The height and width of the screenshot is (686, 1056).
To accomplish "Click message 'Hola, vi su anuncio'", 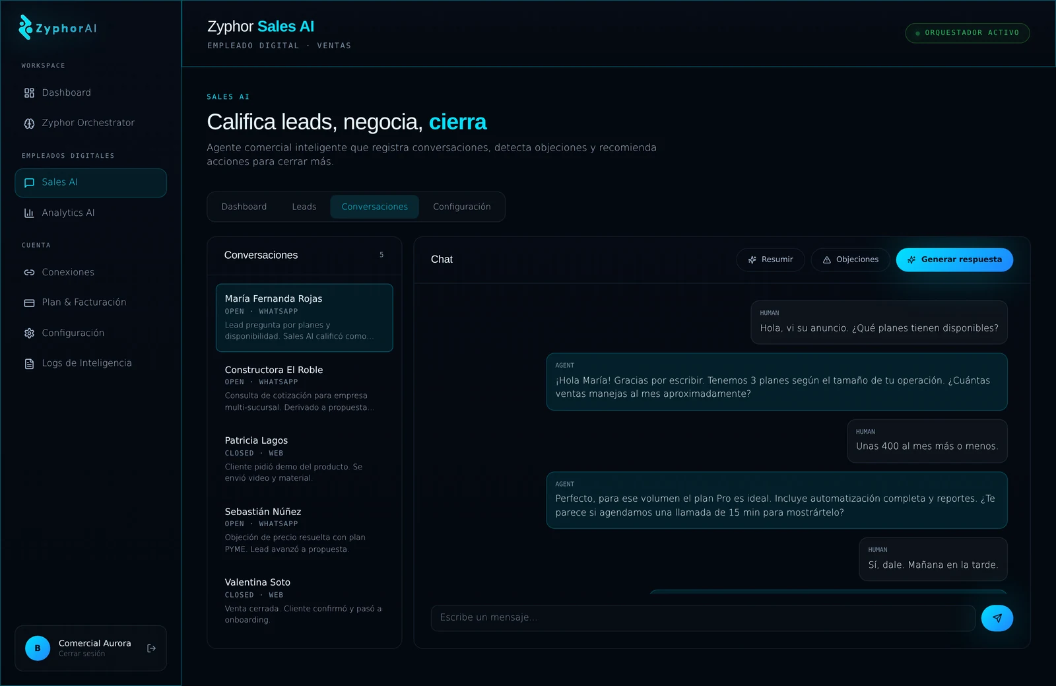I will 879,322.
